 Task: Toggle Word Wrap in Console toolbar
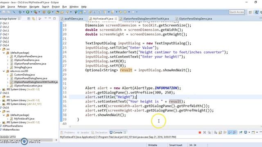(x=225, y=132)
